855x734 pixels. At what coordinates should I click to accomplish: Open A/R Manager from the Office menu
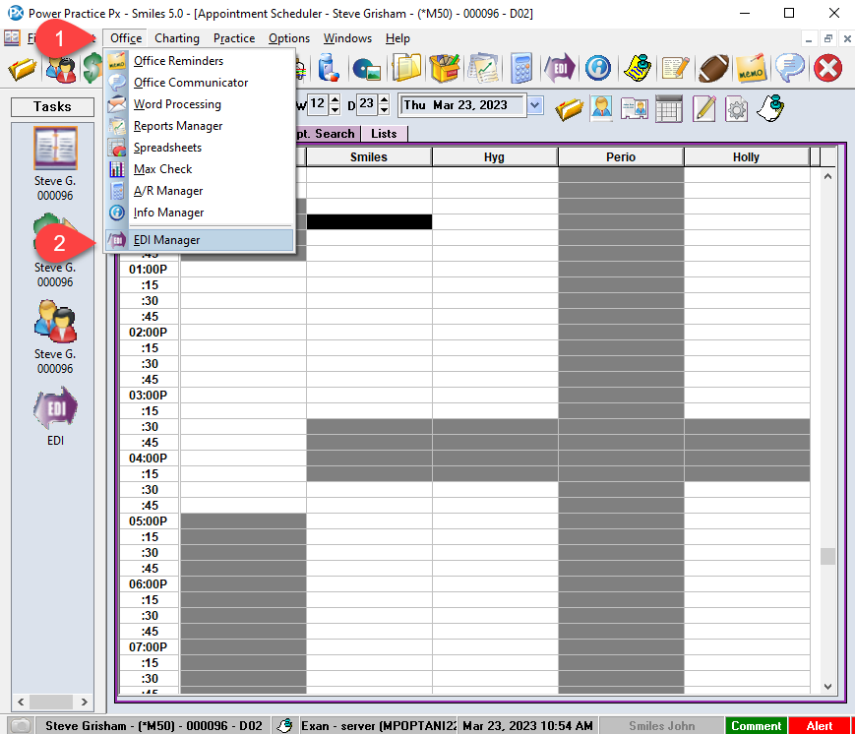coord(200,191)
